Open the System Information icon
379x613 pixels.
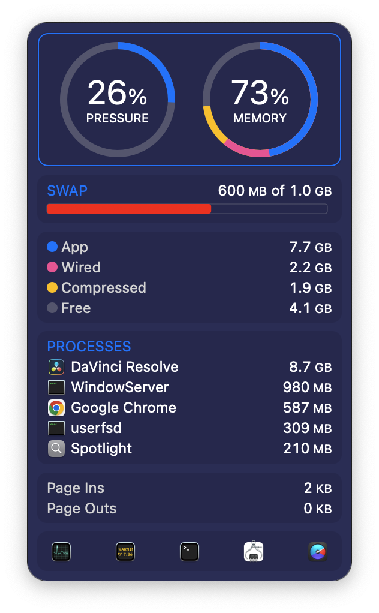pyautogui.click(x=254, y=551)
